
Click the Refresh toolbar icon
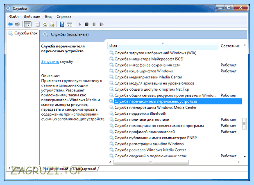(45, 25)
